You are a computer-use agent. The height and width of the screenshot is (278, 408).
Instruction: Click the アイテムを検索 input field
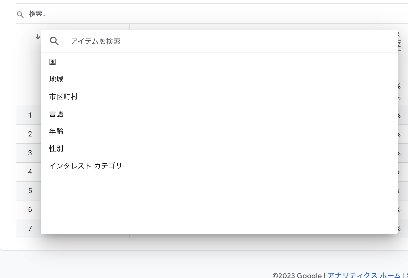tap(127, 41)
